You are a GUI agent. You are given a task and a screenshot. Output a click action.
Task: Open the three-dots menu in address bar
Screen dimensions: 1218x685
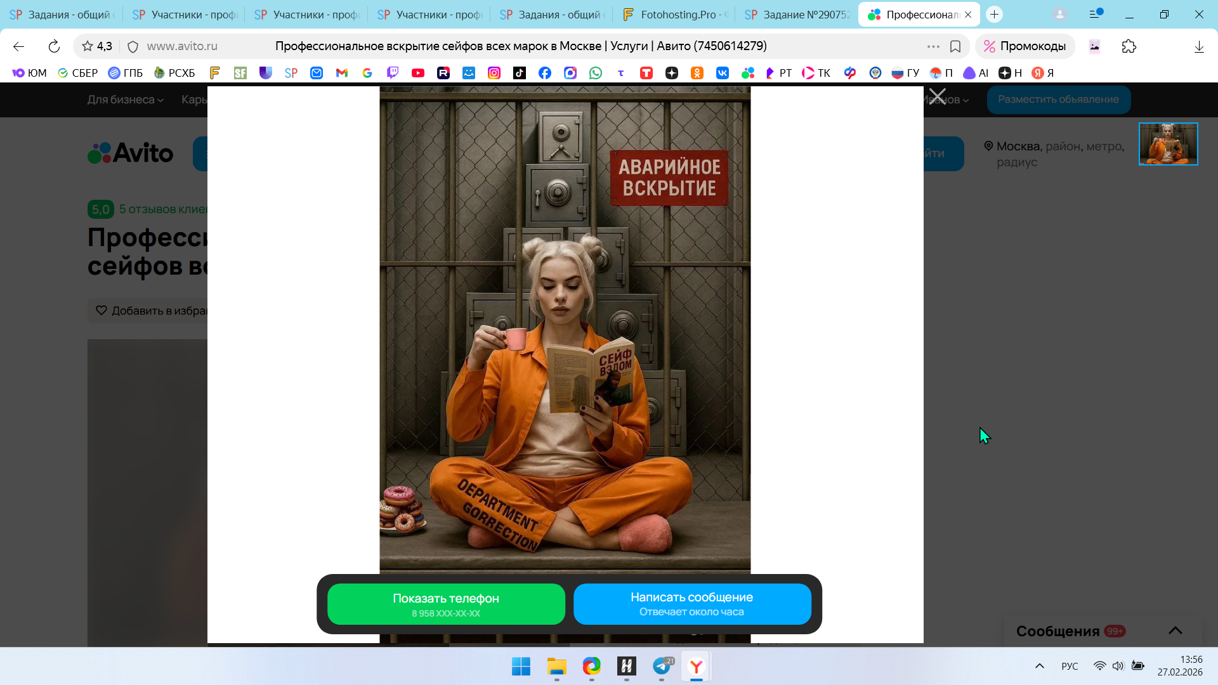coord(933,46)
